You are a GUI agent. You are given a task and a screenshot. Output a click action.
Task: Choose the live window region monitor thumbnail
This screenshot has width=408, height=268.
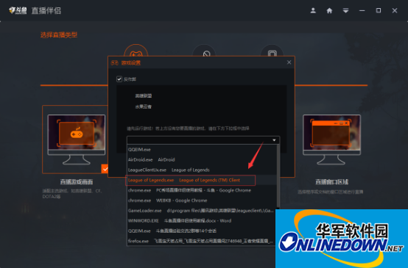click(x=331, y=140)
